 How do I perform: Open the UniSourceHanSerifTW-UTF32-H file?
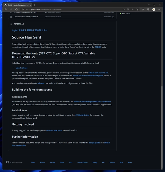26,17
